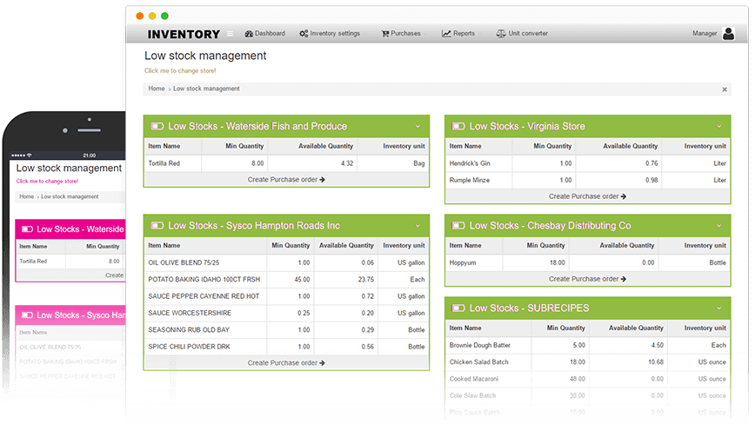Screen dimensions: 755x424
Task: Click battery icon in Virginia Store header
Action: coord(458,127)
